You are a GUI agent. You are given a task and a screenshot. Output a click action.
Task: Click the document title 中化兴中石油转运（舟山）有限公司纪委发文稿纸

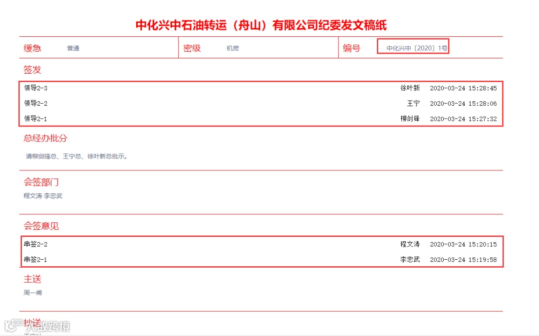coord(261,25)
